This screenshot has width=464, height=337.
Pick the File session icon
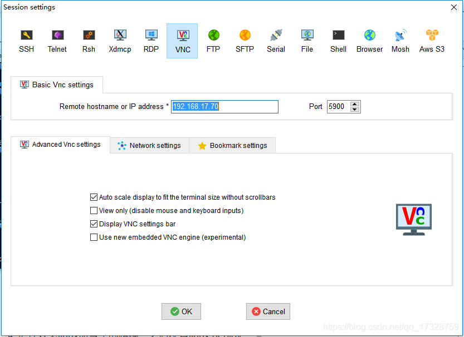(x=307, y=41)
